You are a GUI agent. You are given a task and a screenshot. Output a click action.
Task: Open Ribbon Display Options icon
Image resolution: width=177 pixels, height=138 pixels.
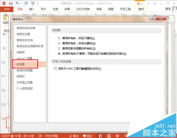[155, 3]
